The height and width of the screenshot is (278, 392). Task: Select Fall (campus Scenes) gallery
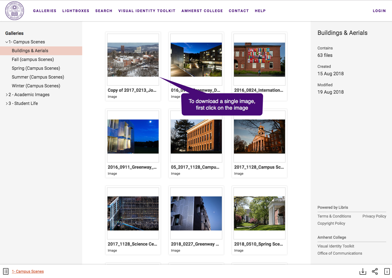click(x=33, y=59)
